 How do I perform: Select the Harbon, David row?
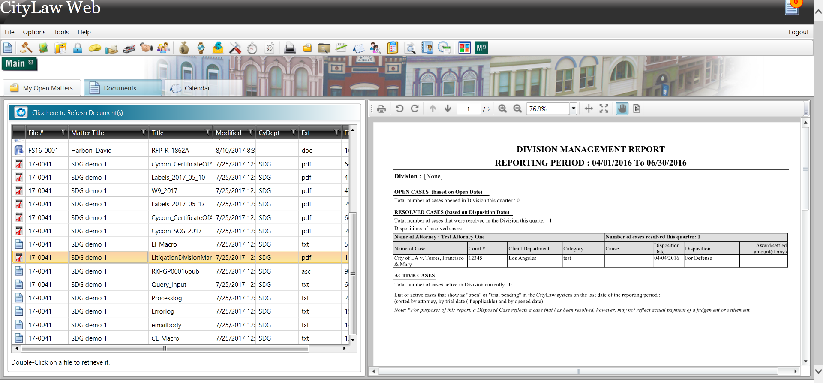point(180,150)
